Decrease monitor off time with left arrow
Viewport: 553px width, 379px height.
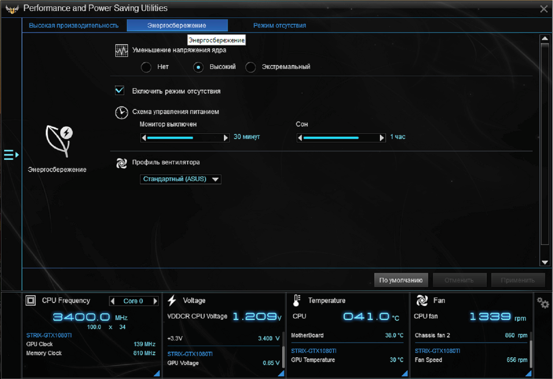pos(143,138)
